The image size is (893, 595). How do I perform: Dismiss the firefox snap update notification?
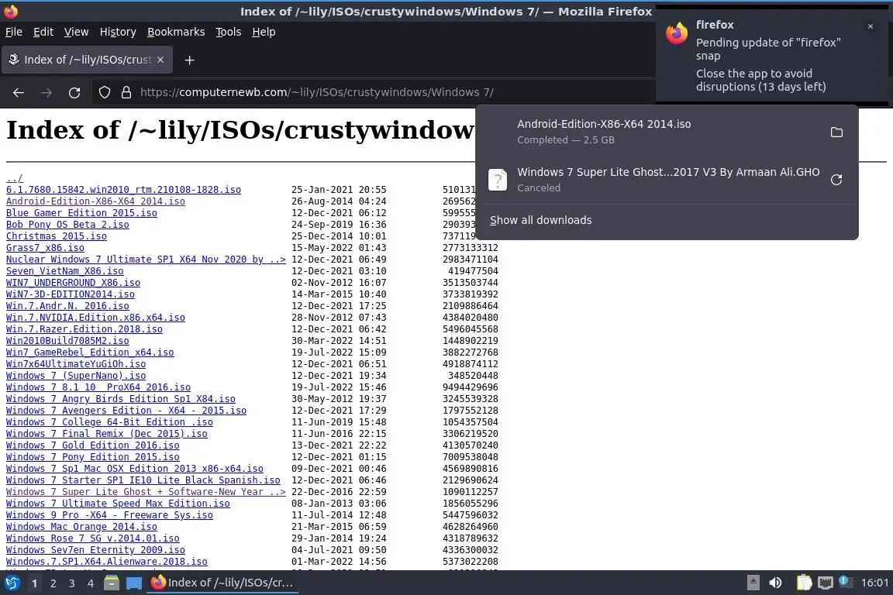(871, 26)
